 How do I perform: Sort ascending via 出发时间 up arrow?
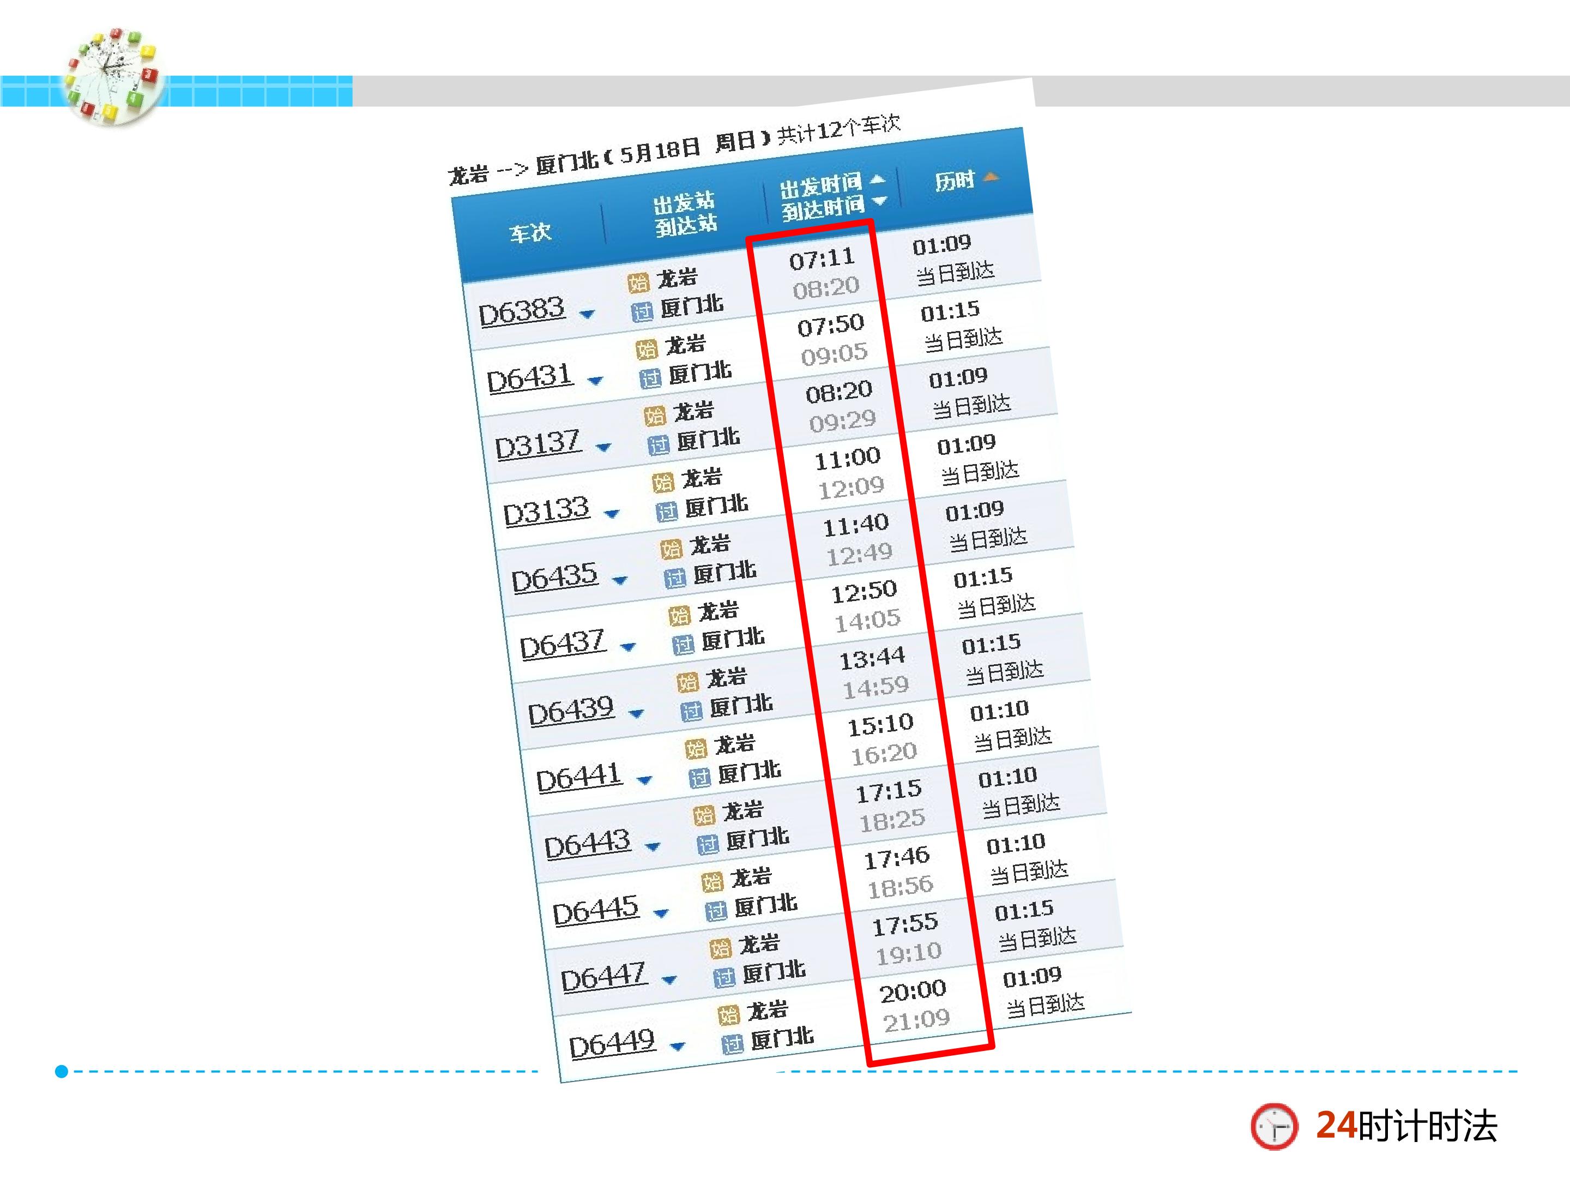(x=878, y=179)
